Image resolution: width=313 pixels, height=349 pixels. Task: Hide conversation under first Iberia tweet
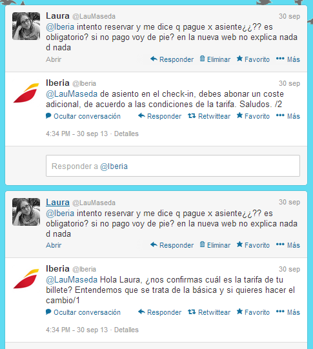(x=83, y=116)
